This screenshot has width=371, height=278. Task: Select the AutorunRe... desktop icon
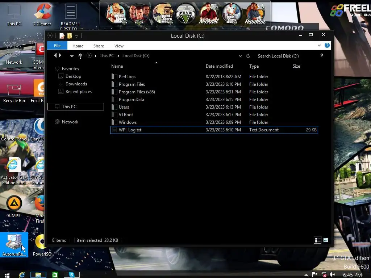point(14,245)
